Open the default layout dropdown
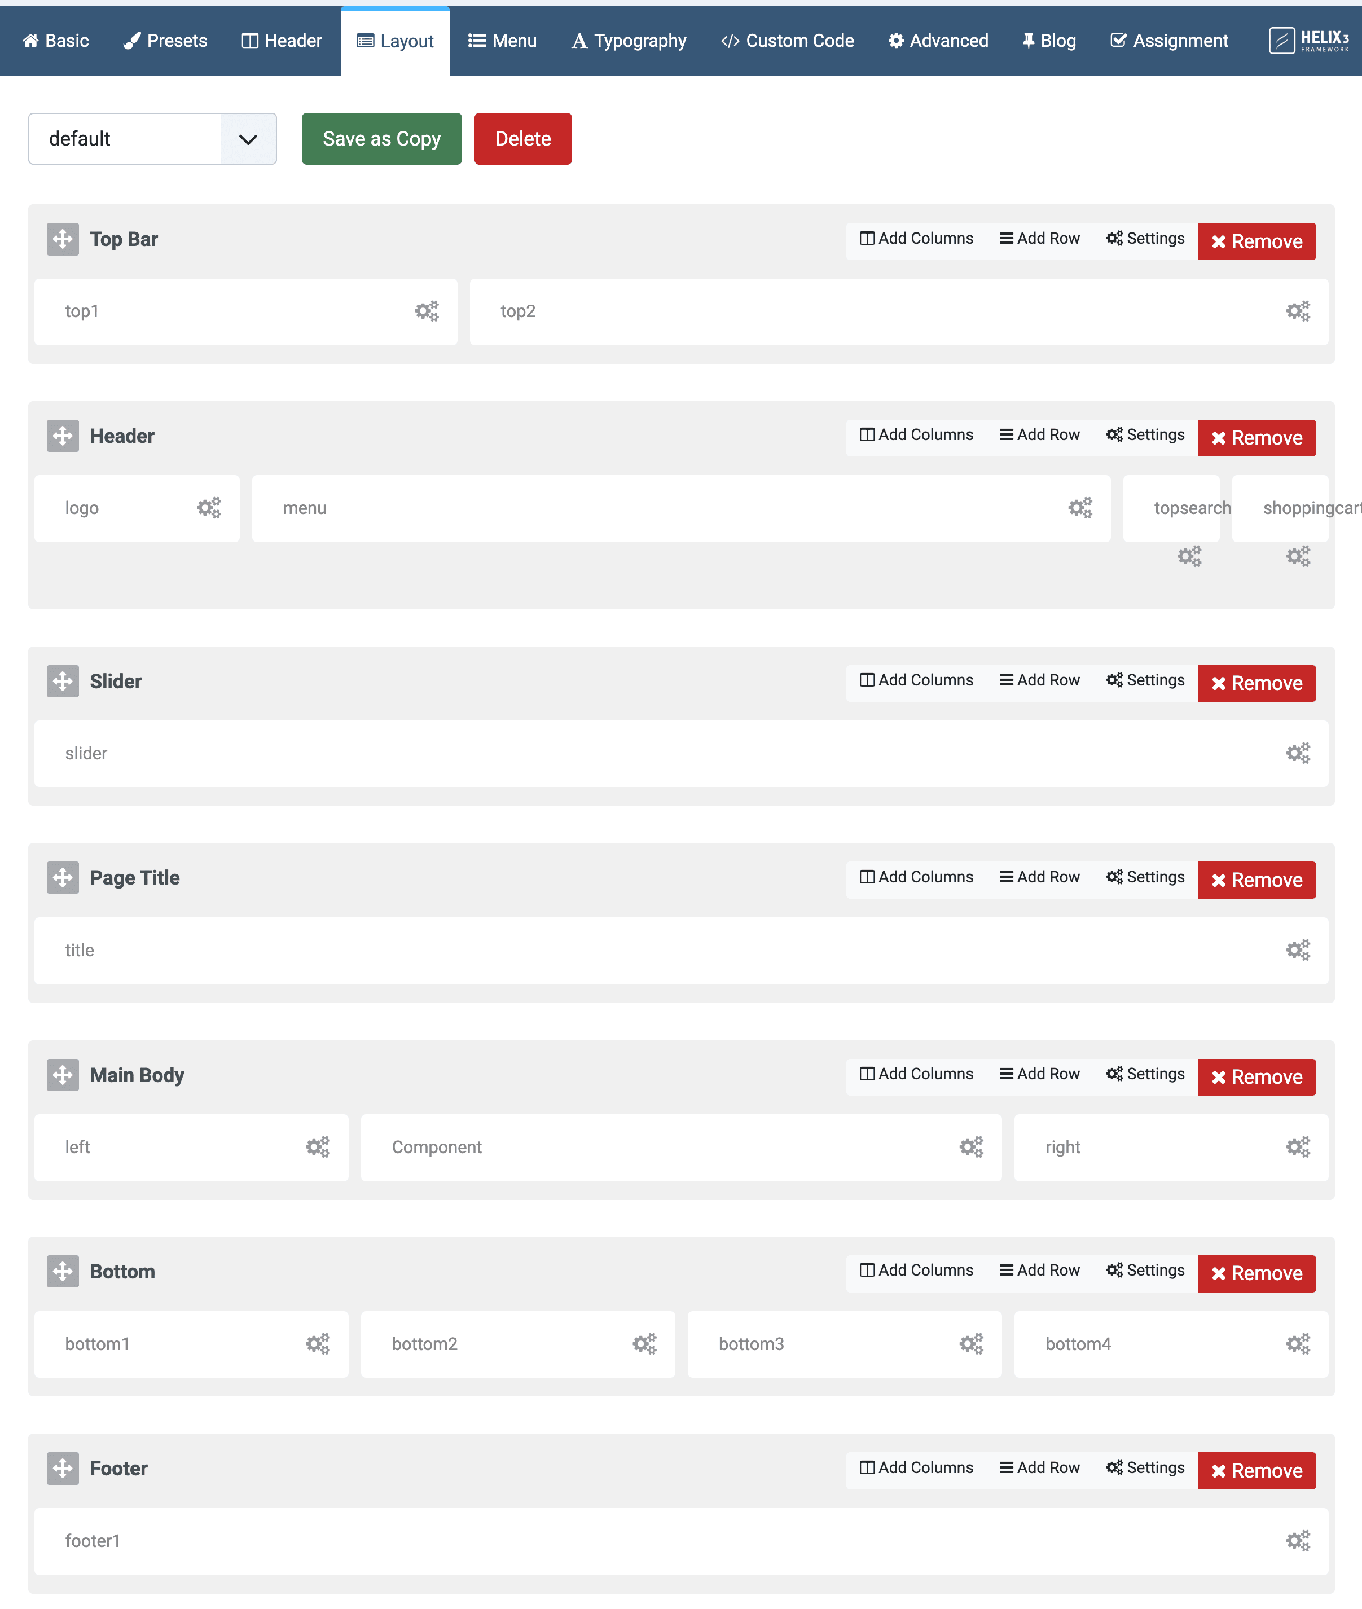The image size is (1362, 1609). coord(152,139)
